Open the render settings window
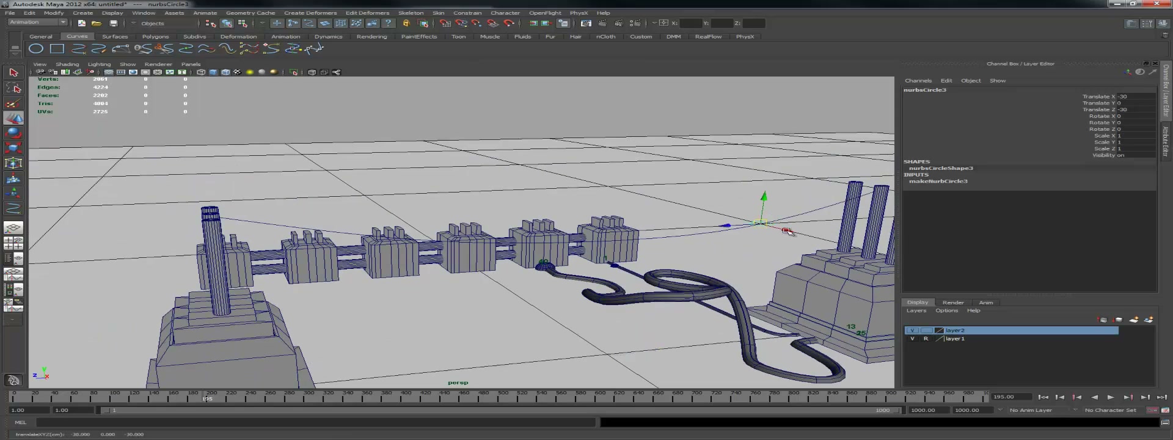Viewport: 1173px width, 440px height. pyautogui.click(x=635, y=23)
